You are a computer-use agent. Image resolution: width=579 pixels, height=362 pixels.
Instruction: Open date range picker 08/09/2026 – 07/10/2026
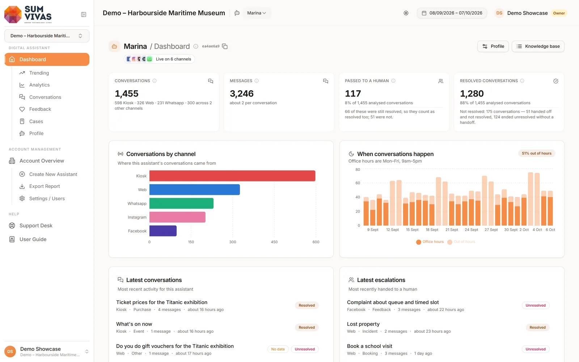[452, 13]
